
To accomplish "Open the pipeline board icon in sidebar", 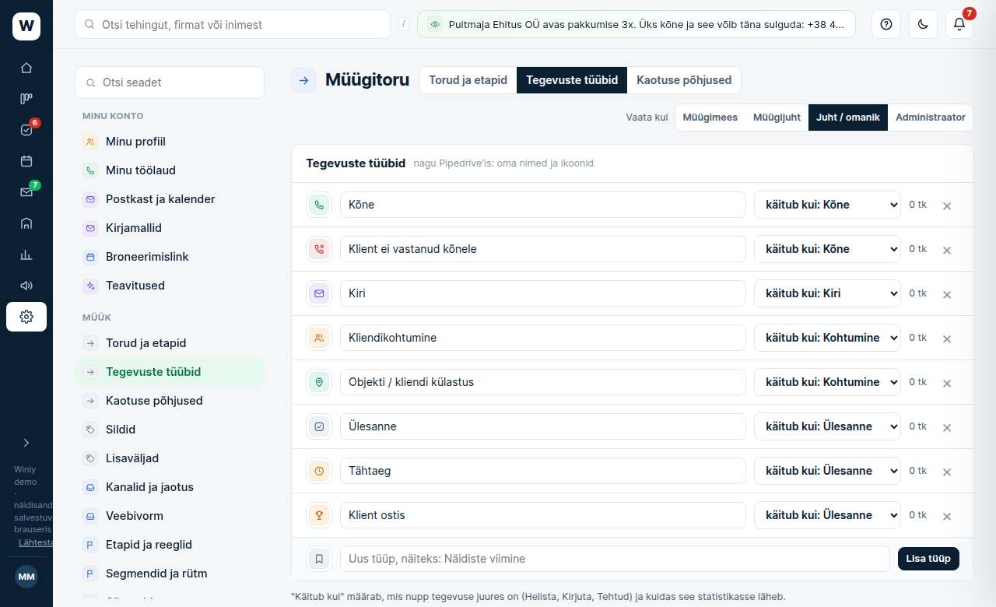I will tap(26, 99).
